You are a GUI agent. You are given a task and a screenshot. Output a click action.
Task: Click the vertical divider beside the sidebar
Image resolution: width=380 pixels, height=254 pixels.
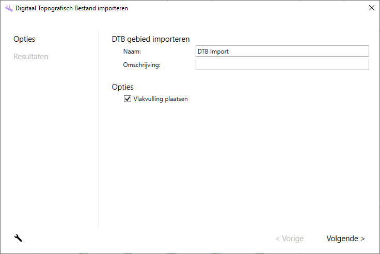point(99,129)
